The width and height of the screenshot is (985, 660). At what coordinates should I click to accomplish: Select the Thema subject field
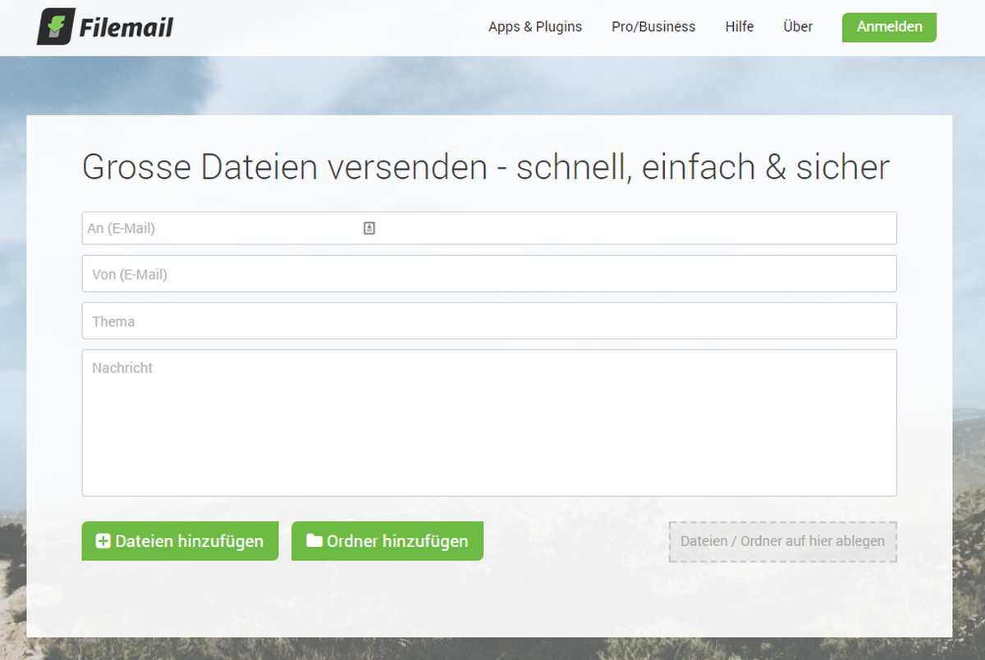tap(489, 321)
